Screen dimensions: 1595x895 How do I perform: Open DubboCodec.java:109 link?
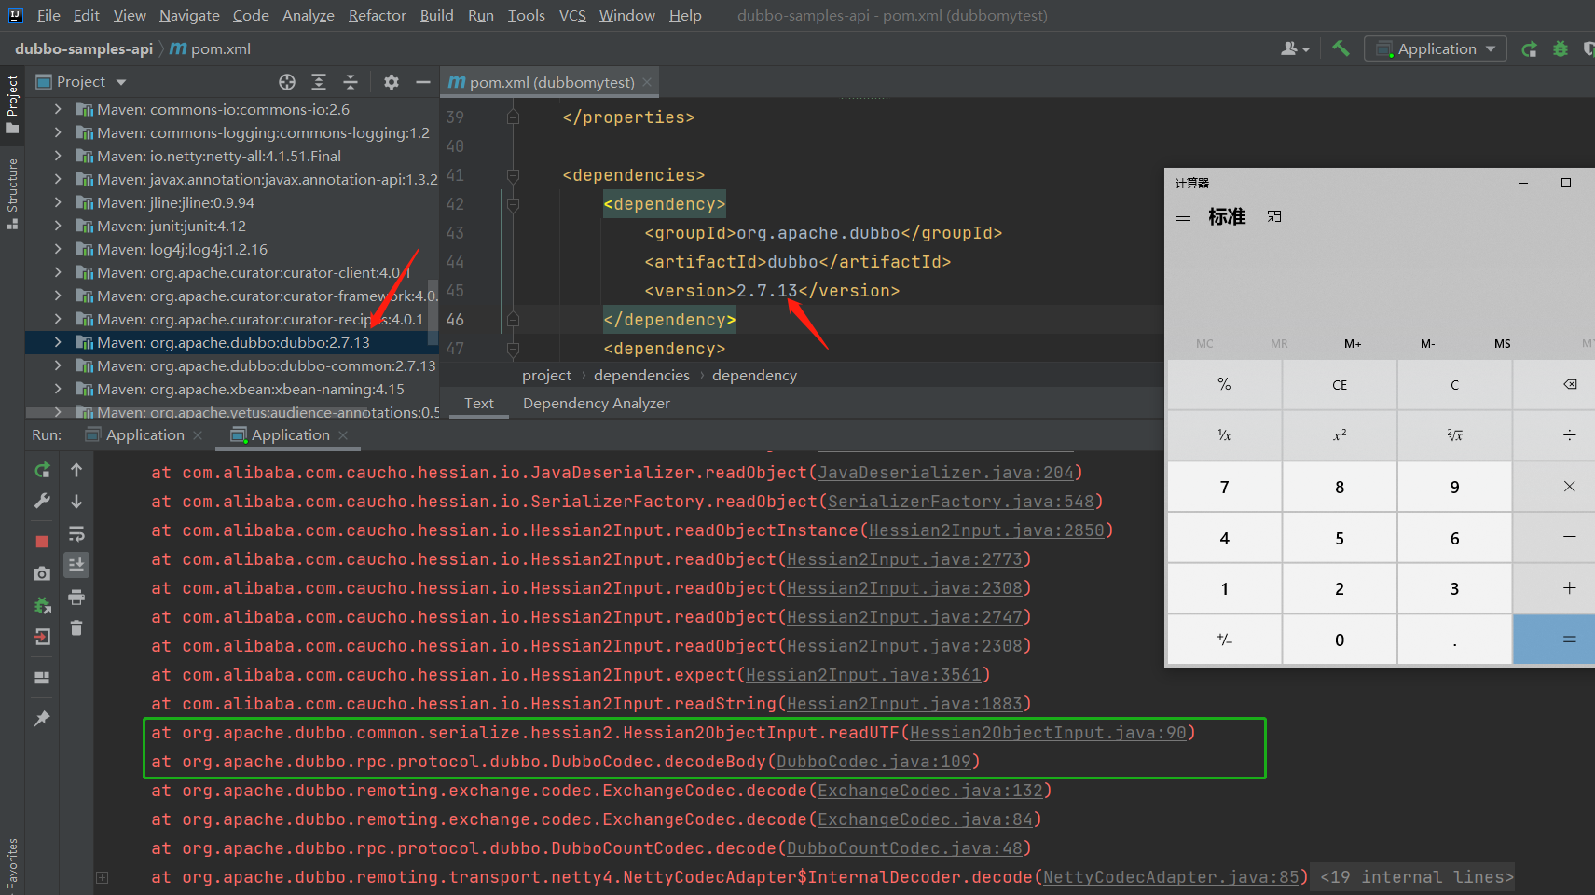[873, 762]
